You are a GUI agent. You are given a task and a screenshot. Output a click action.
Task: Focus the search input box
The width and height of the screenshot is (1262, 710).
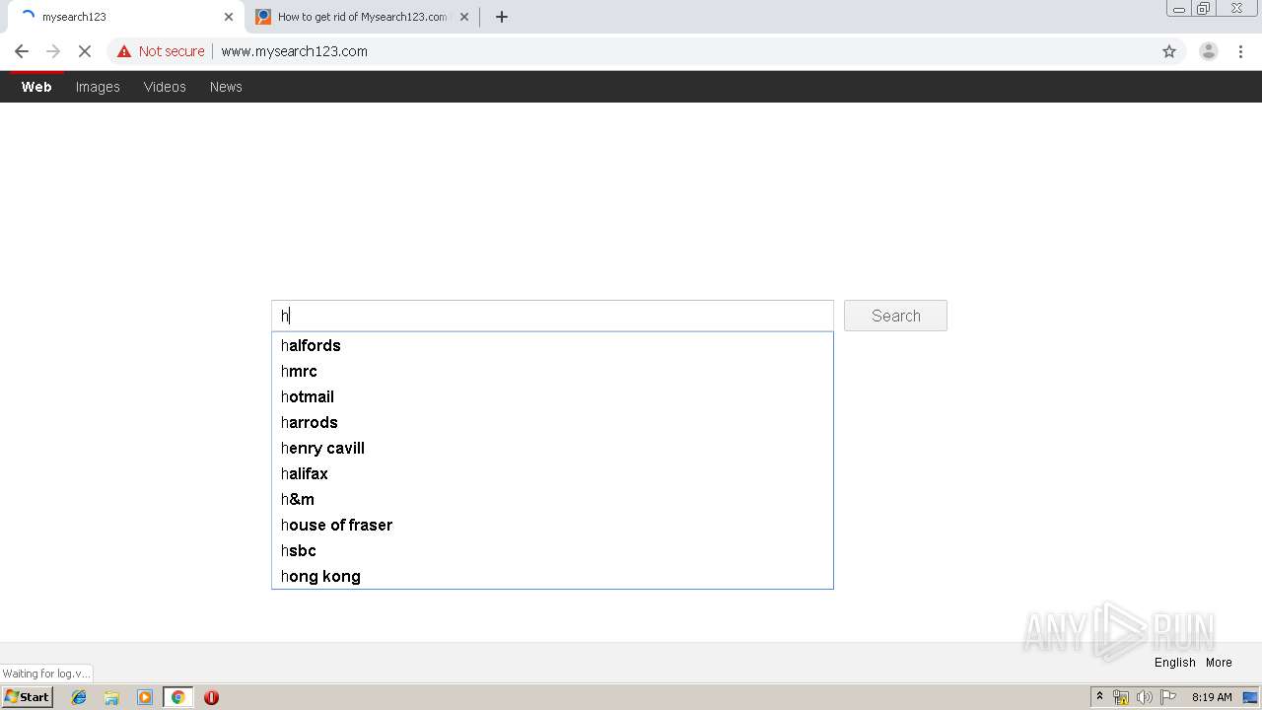tap(552, 316)
